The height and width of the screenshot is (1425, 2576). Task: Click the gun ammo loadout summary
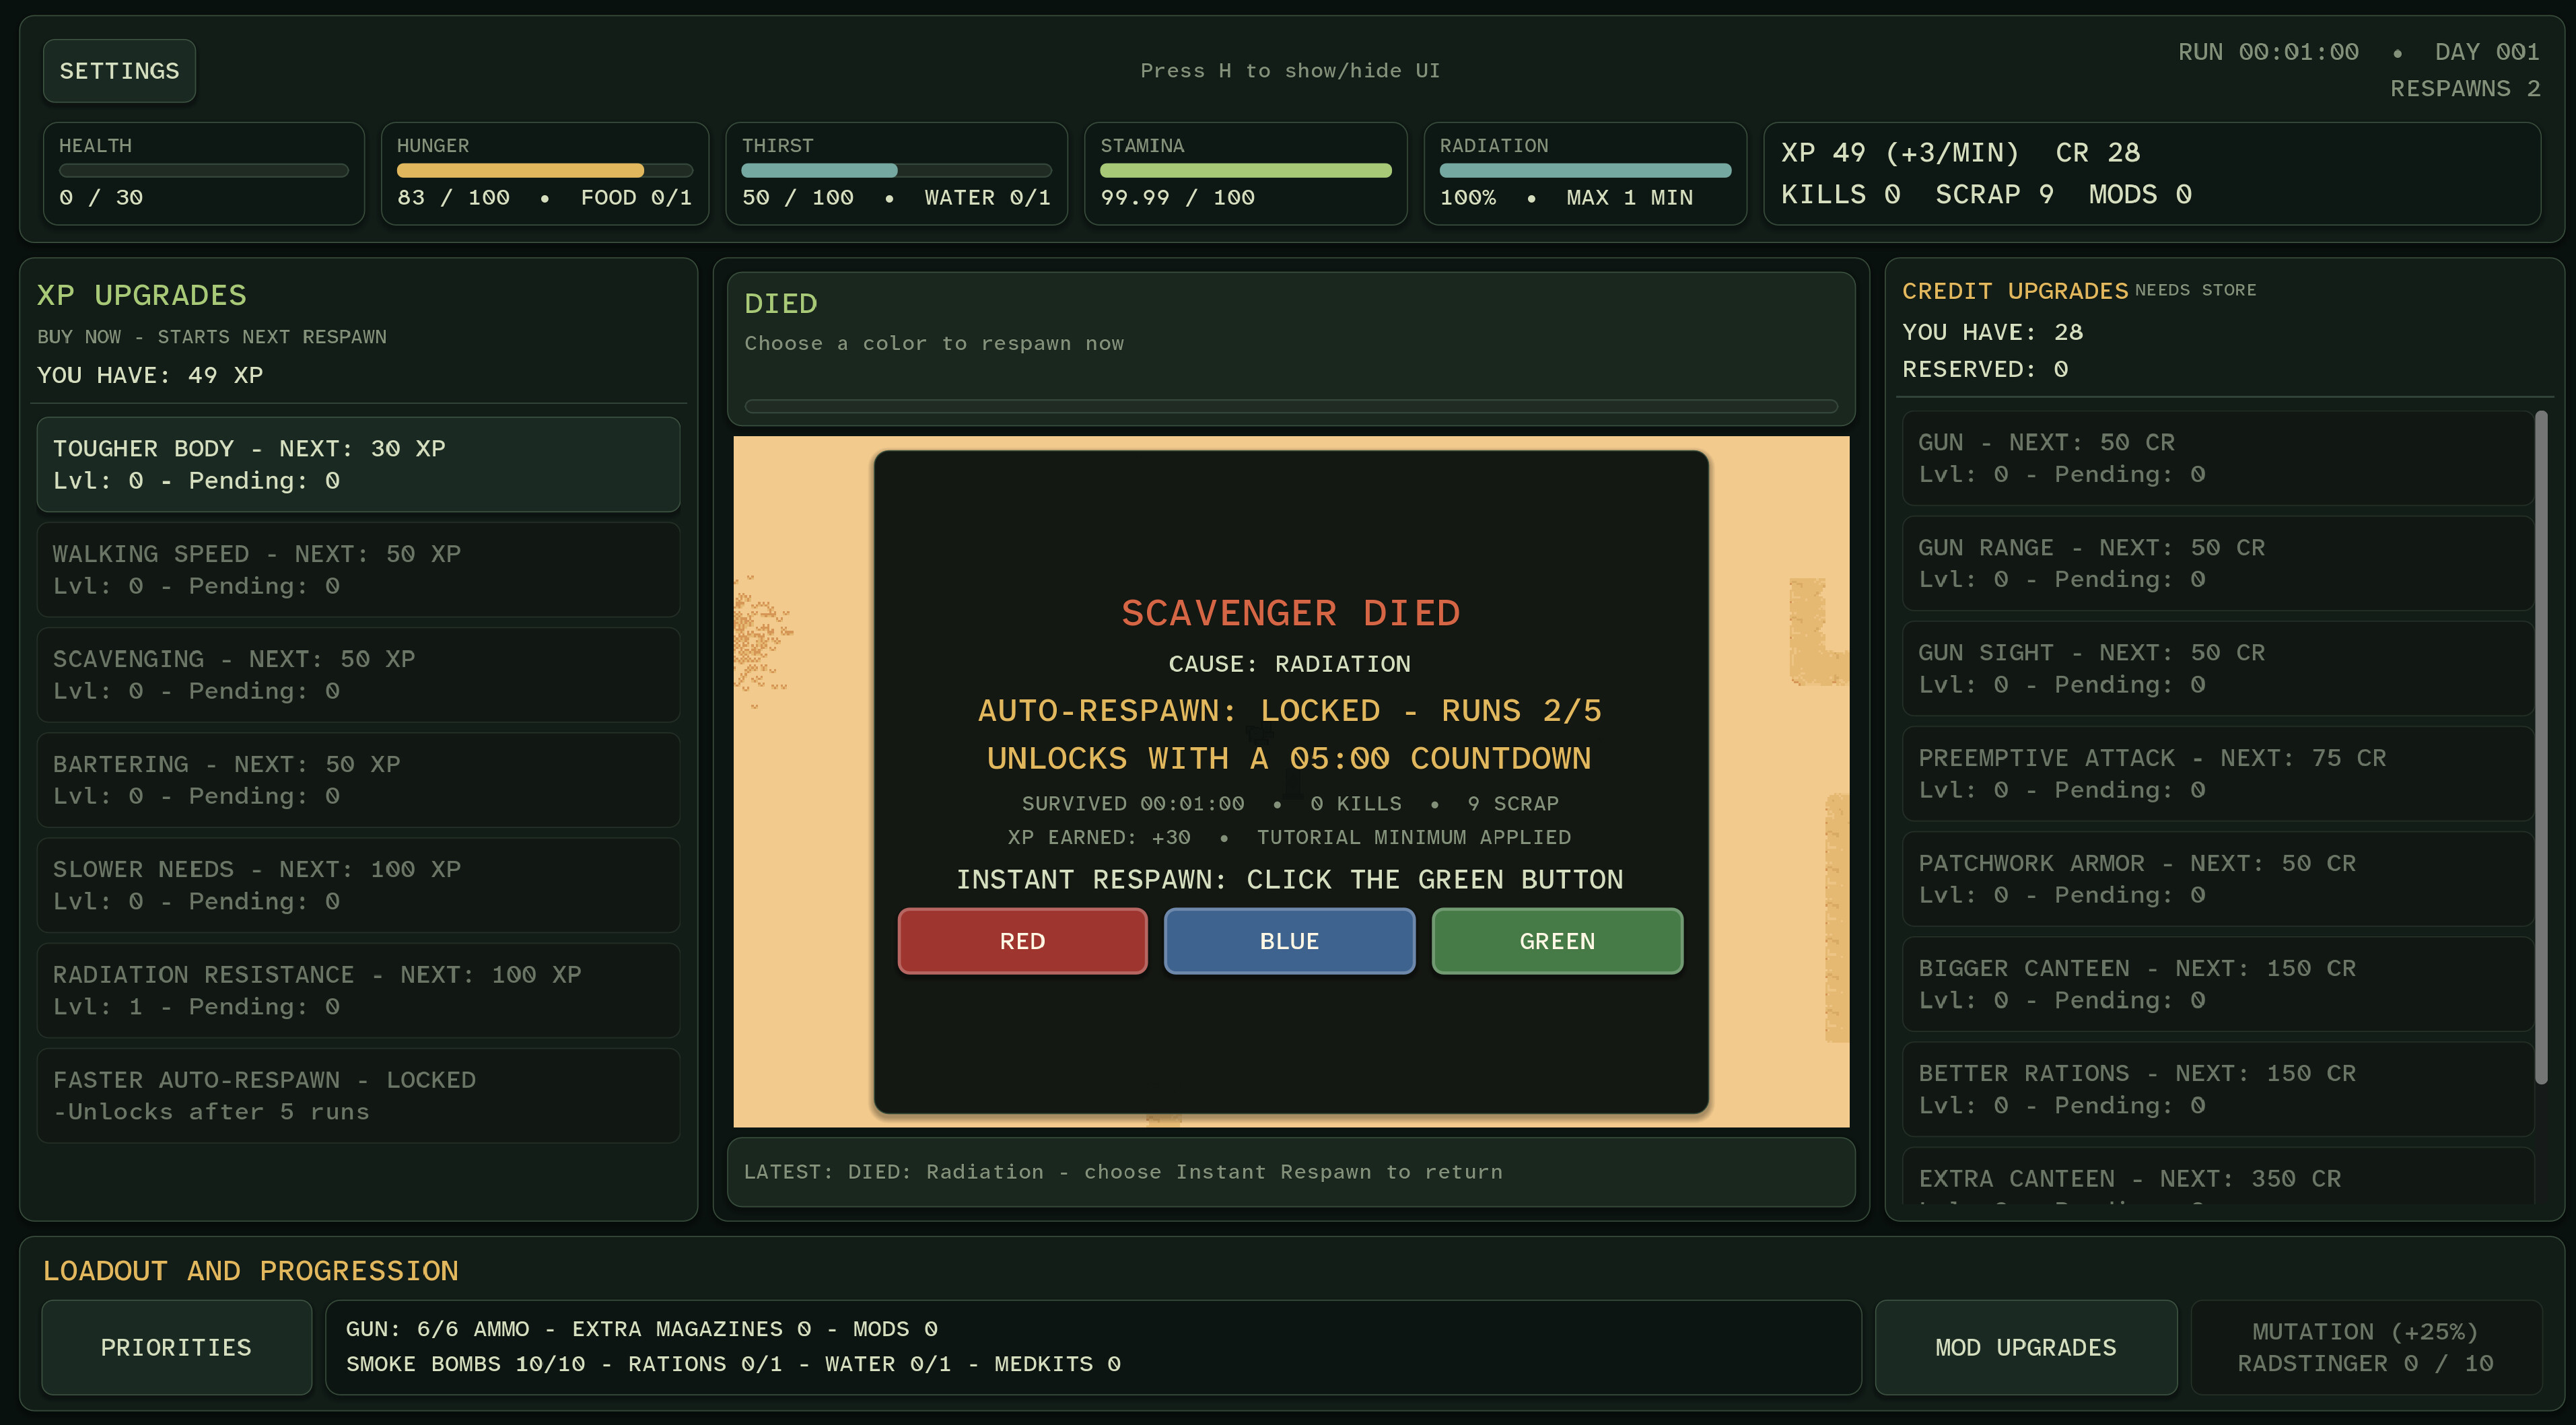coord(1093,1347)
